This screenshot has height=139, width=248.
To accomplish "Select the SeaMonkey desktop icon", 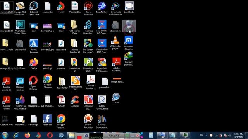I will coord(102,7).
